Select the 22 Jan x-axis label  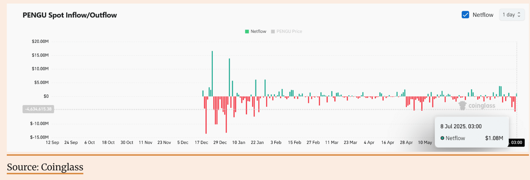click(x=257, y=142)
